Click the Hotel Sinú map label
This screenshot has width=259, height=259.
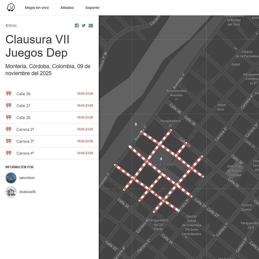coord(221,107)
